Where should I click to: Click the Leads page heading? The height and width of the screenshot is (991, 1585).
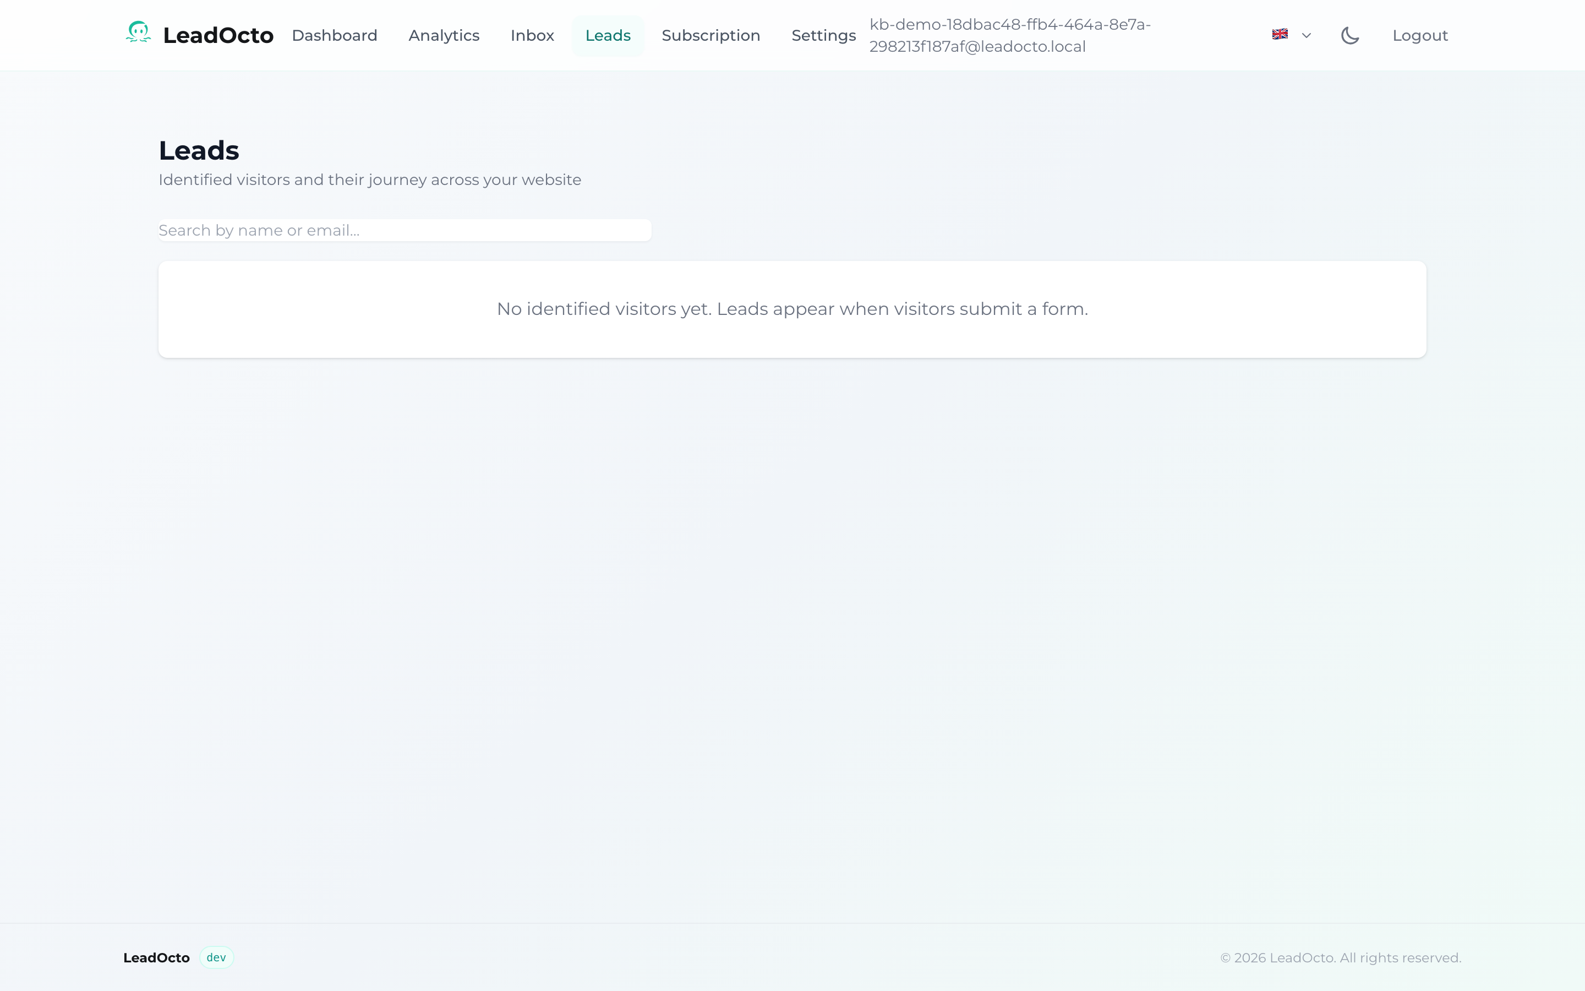click(199, 150)
